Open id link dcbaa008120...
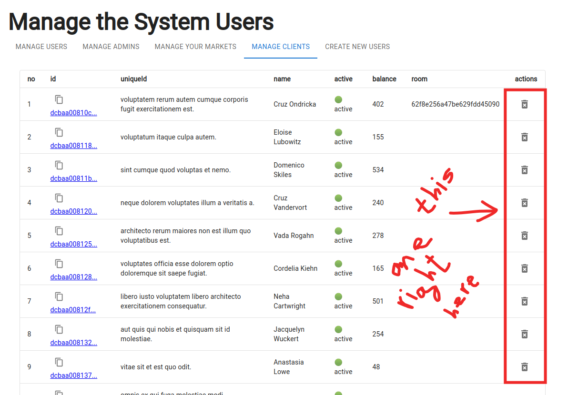Image resolution: width=568 pixels, height=395 pixels. tap(73, 211)
